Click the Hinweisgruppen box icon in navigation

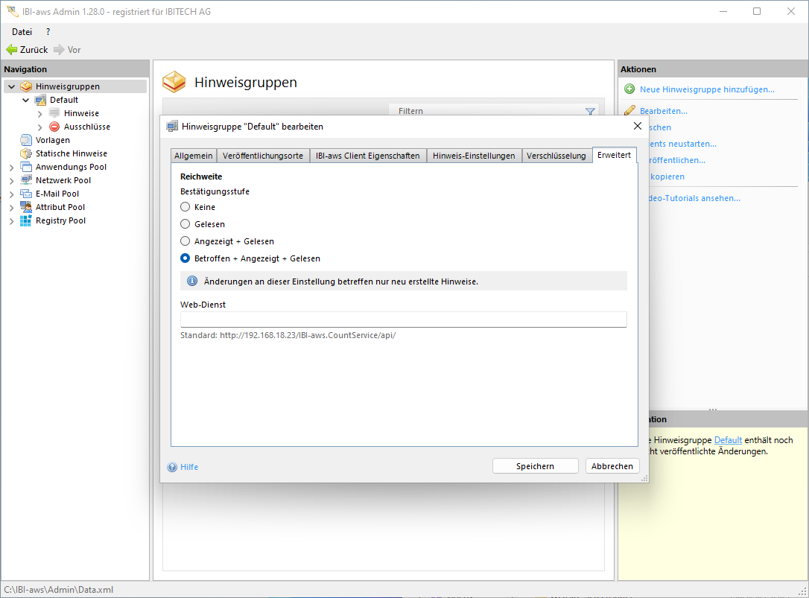[x=26, y=86]
